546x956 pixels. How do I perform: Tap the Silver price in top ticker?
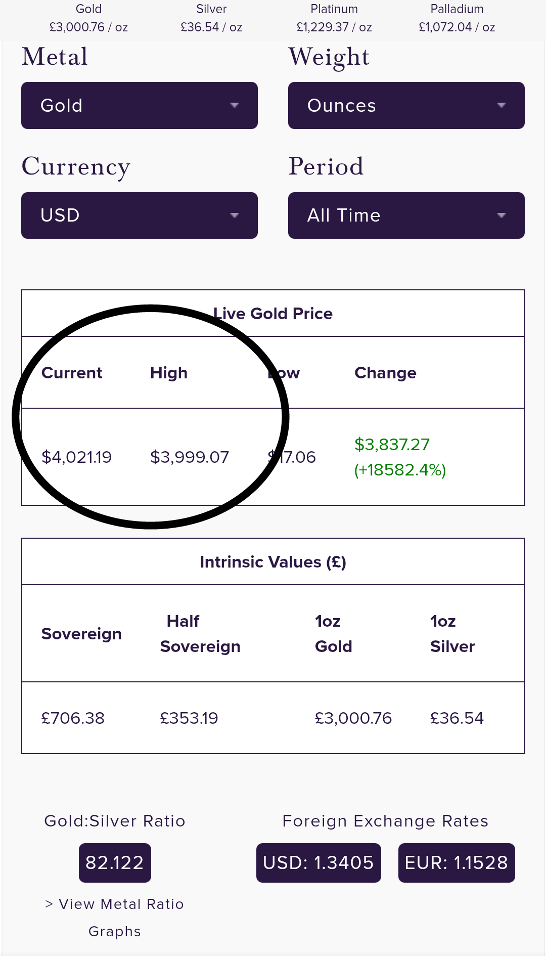click(211, 27)
